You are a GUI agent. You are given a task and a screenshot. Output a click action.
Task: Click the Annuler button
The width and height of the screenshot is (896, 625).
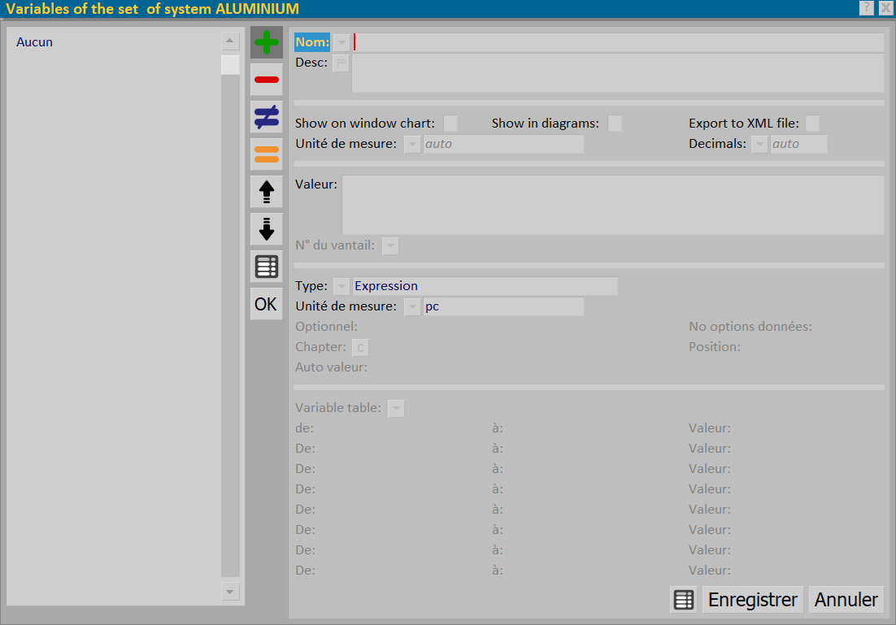(846, 600)
